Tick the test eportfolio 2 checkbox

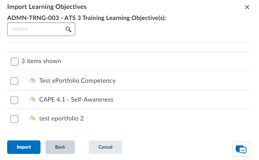[14, 119]
